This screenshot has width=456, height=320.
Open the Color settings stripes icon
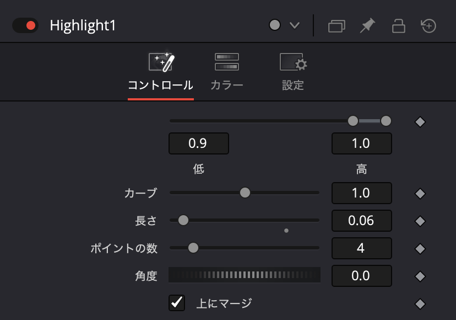point(226,61)
